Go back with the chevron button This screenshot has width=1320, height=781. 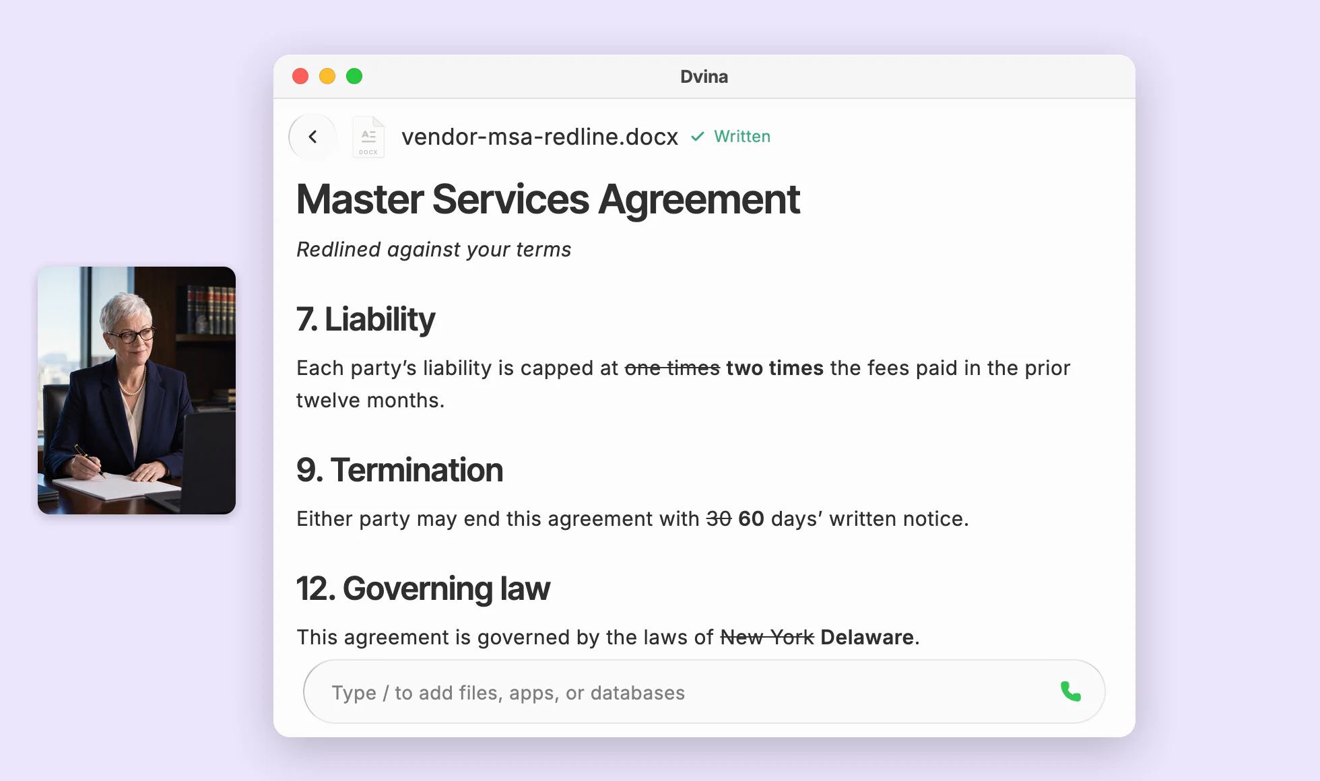pos(312,137)
